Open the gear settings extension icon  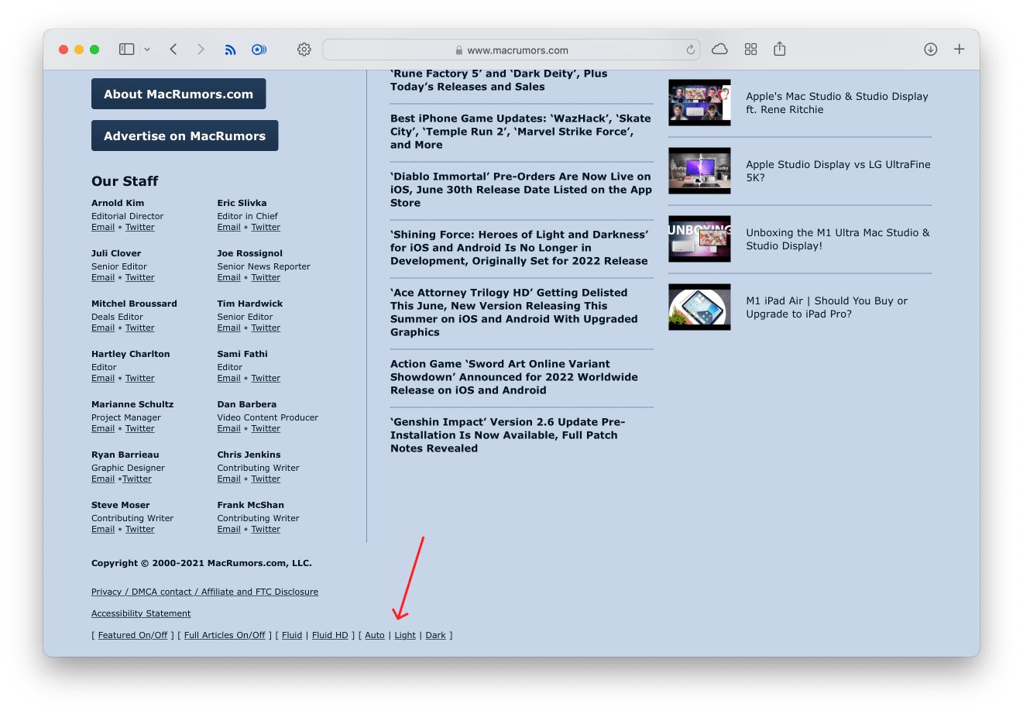[304, 50]
